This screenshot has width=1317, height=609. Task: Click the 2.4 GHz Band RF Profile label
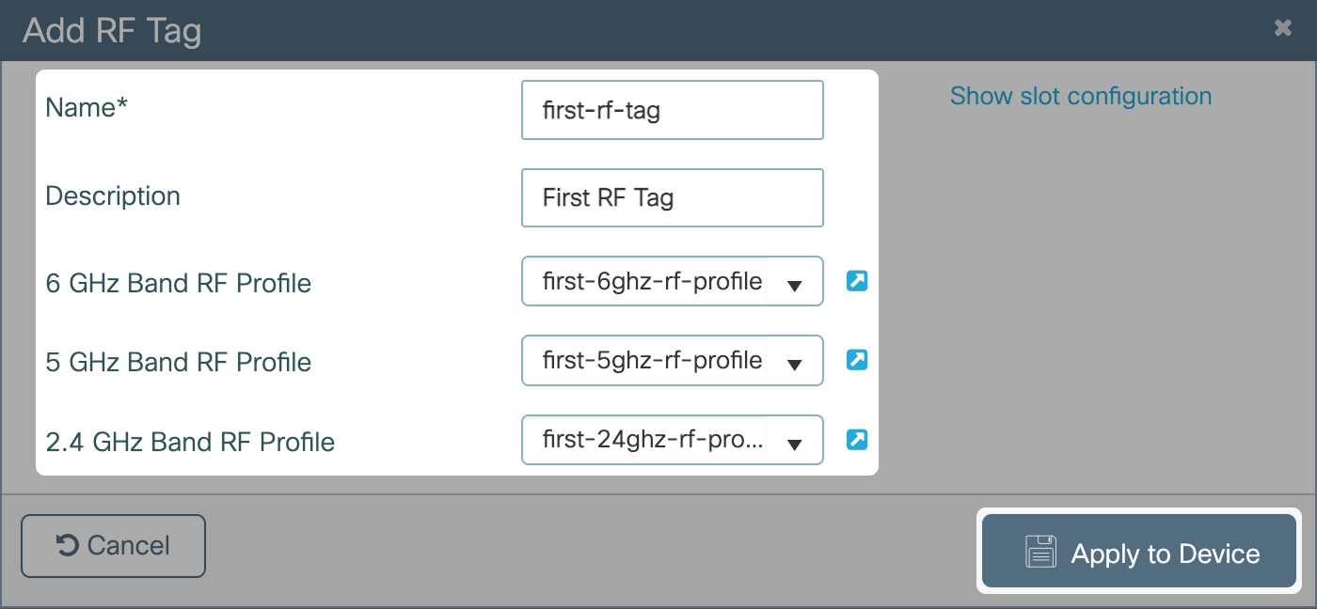pyautogui.click(x=190, y=441)
